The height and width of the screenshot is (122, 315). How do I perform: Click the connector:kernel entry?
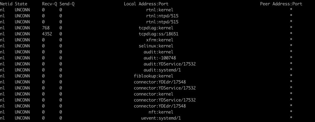(153, 94)
